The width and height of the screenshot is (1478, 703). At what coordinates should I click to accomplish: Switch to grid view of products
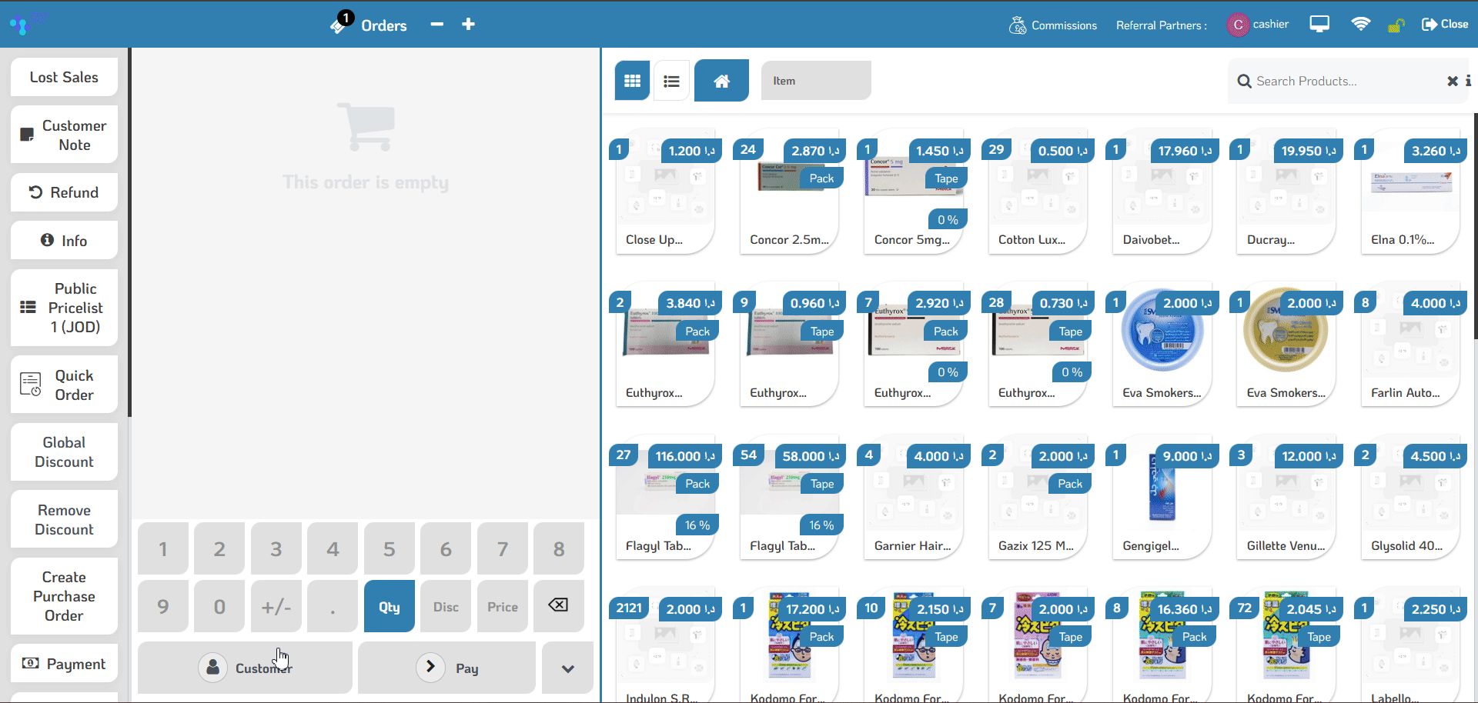632,81
